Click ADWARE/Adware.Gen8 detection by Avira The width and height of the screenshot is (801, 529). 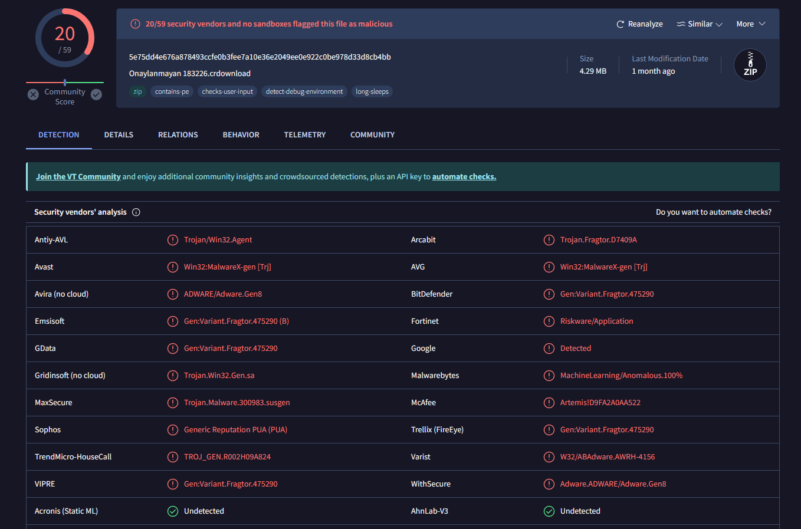pyautogui.click(x=223, y=294)
